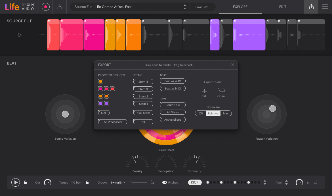332x196 pixels.
Task: Switch to the EDIT tab
Action: [283, 7]
